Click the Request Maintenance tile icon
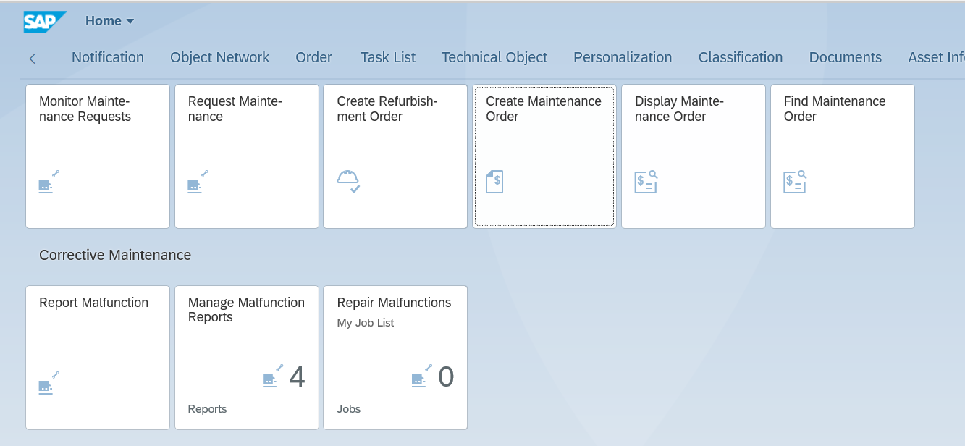Image resolution: width=965 pixels, height=446 pixels. pos(198,182)
